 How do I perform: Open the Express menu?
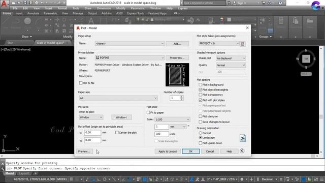183,8
